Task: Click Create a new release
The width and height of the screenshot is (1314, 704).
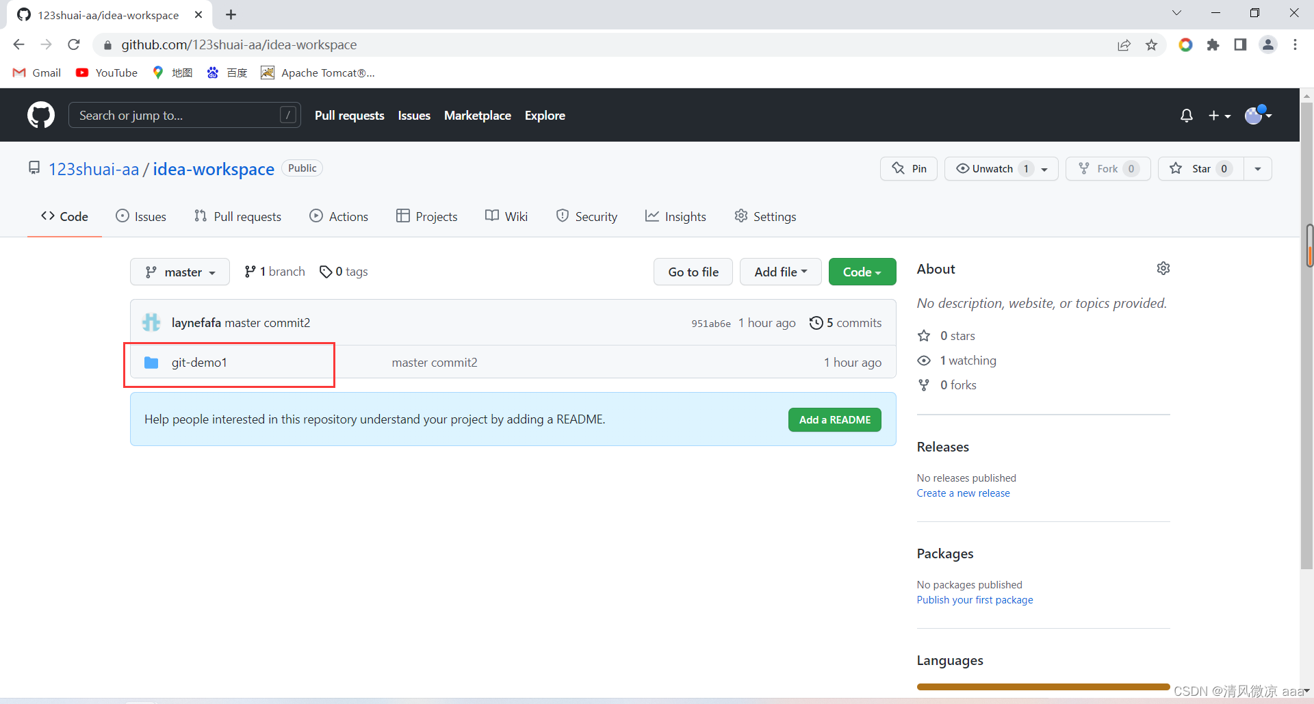Action: pos(963,493)
